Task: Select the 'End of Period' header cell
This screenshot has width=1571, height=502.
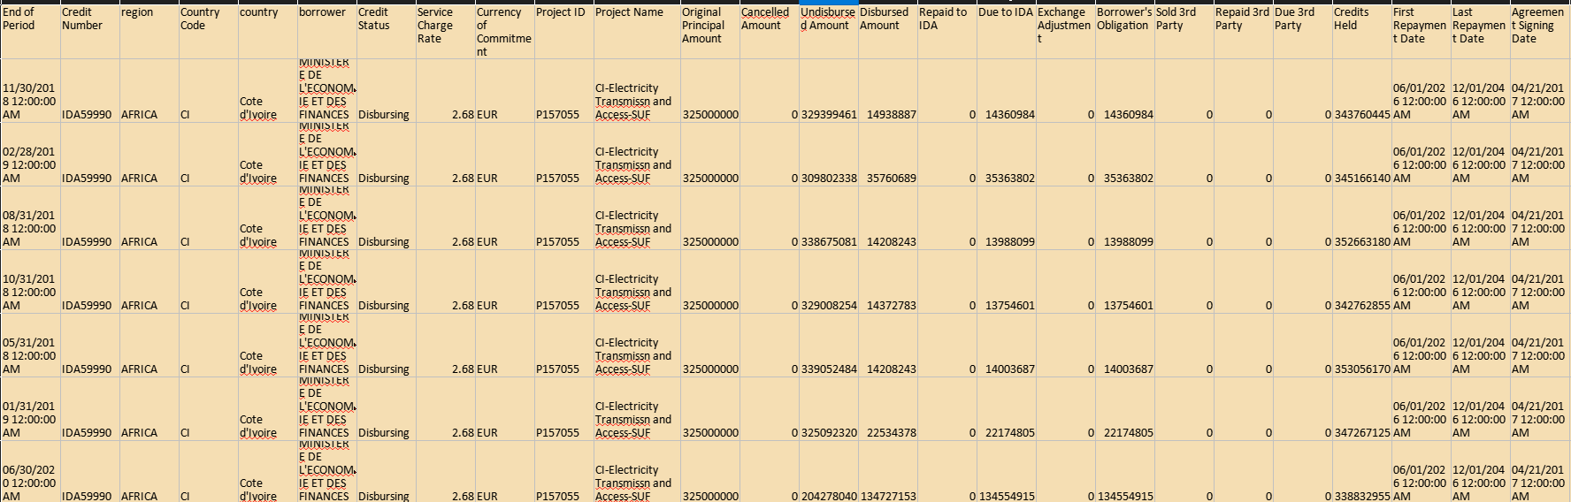Action: 30,32
